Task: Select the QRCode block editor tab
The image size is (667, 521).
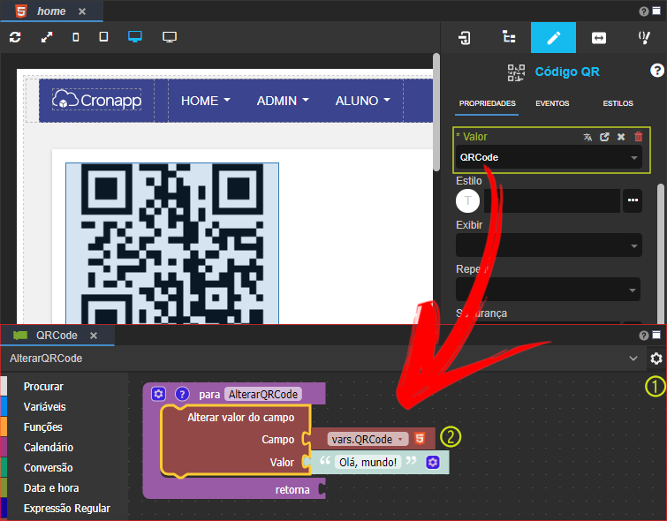Action: [57, 336]
